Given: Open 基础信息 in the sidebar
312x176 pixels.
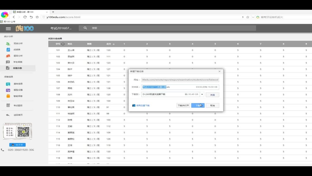Looking at the screenshot, I should pyautogui.click(x=14, y=84).
